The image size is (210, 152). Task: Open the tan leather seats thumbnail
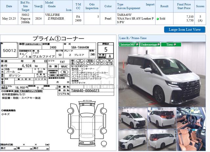[191, 140]
